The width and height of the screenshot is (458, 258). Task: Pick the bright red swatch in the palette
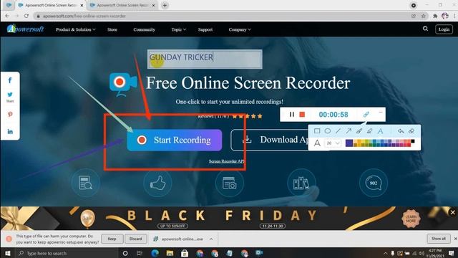409,145
